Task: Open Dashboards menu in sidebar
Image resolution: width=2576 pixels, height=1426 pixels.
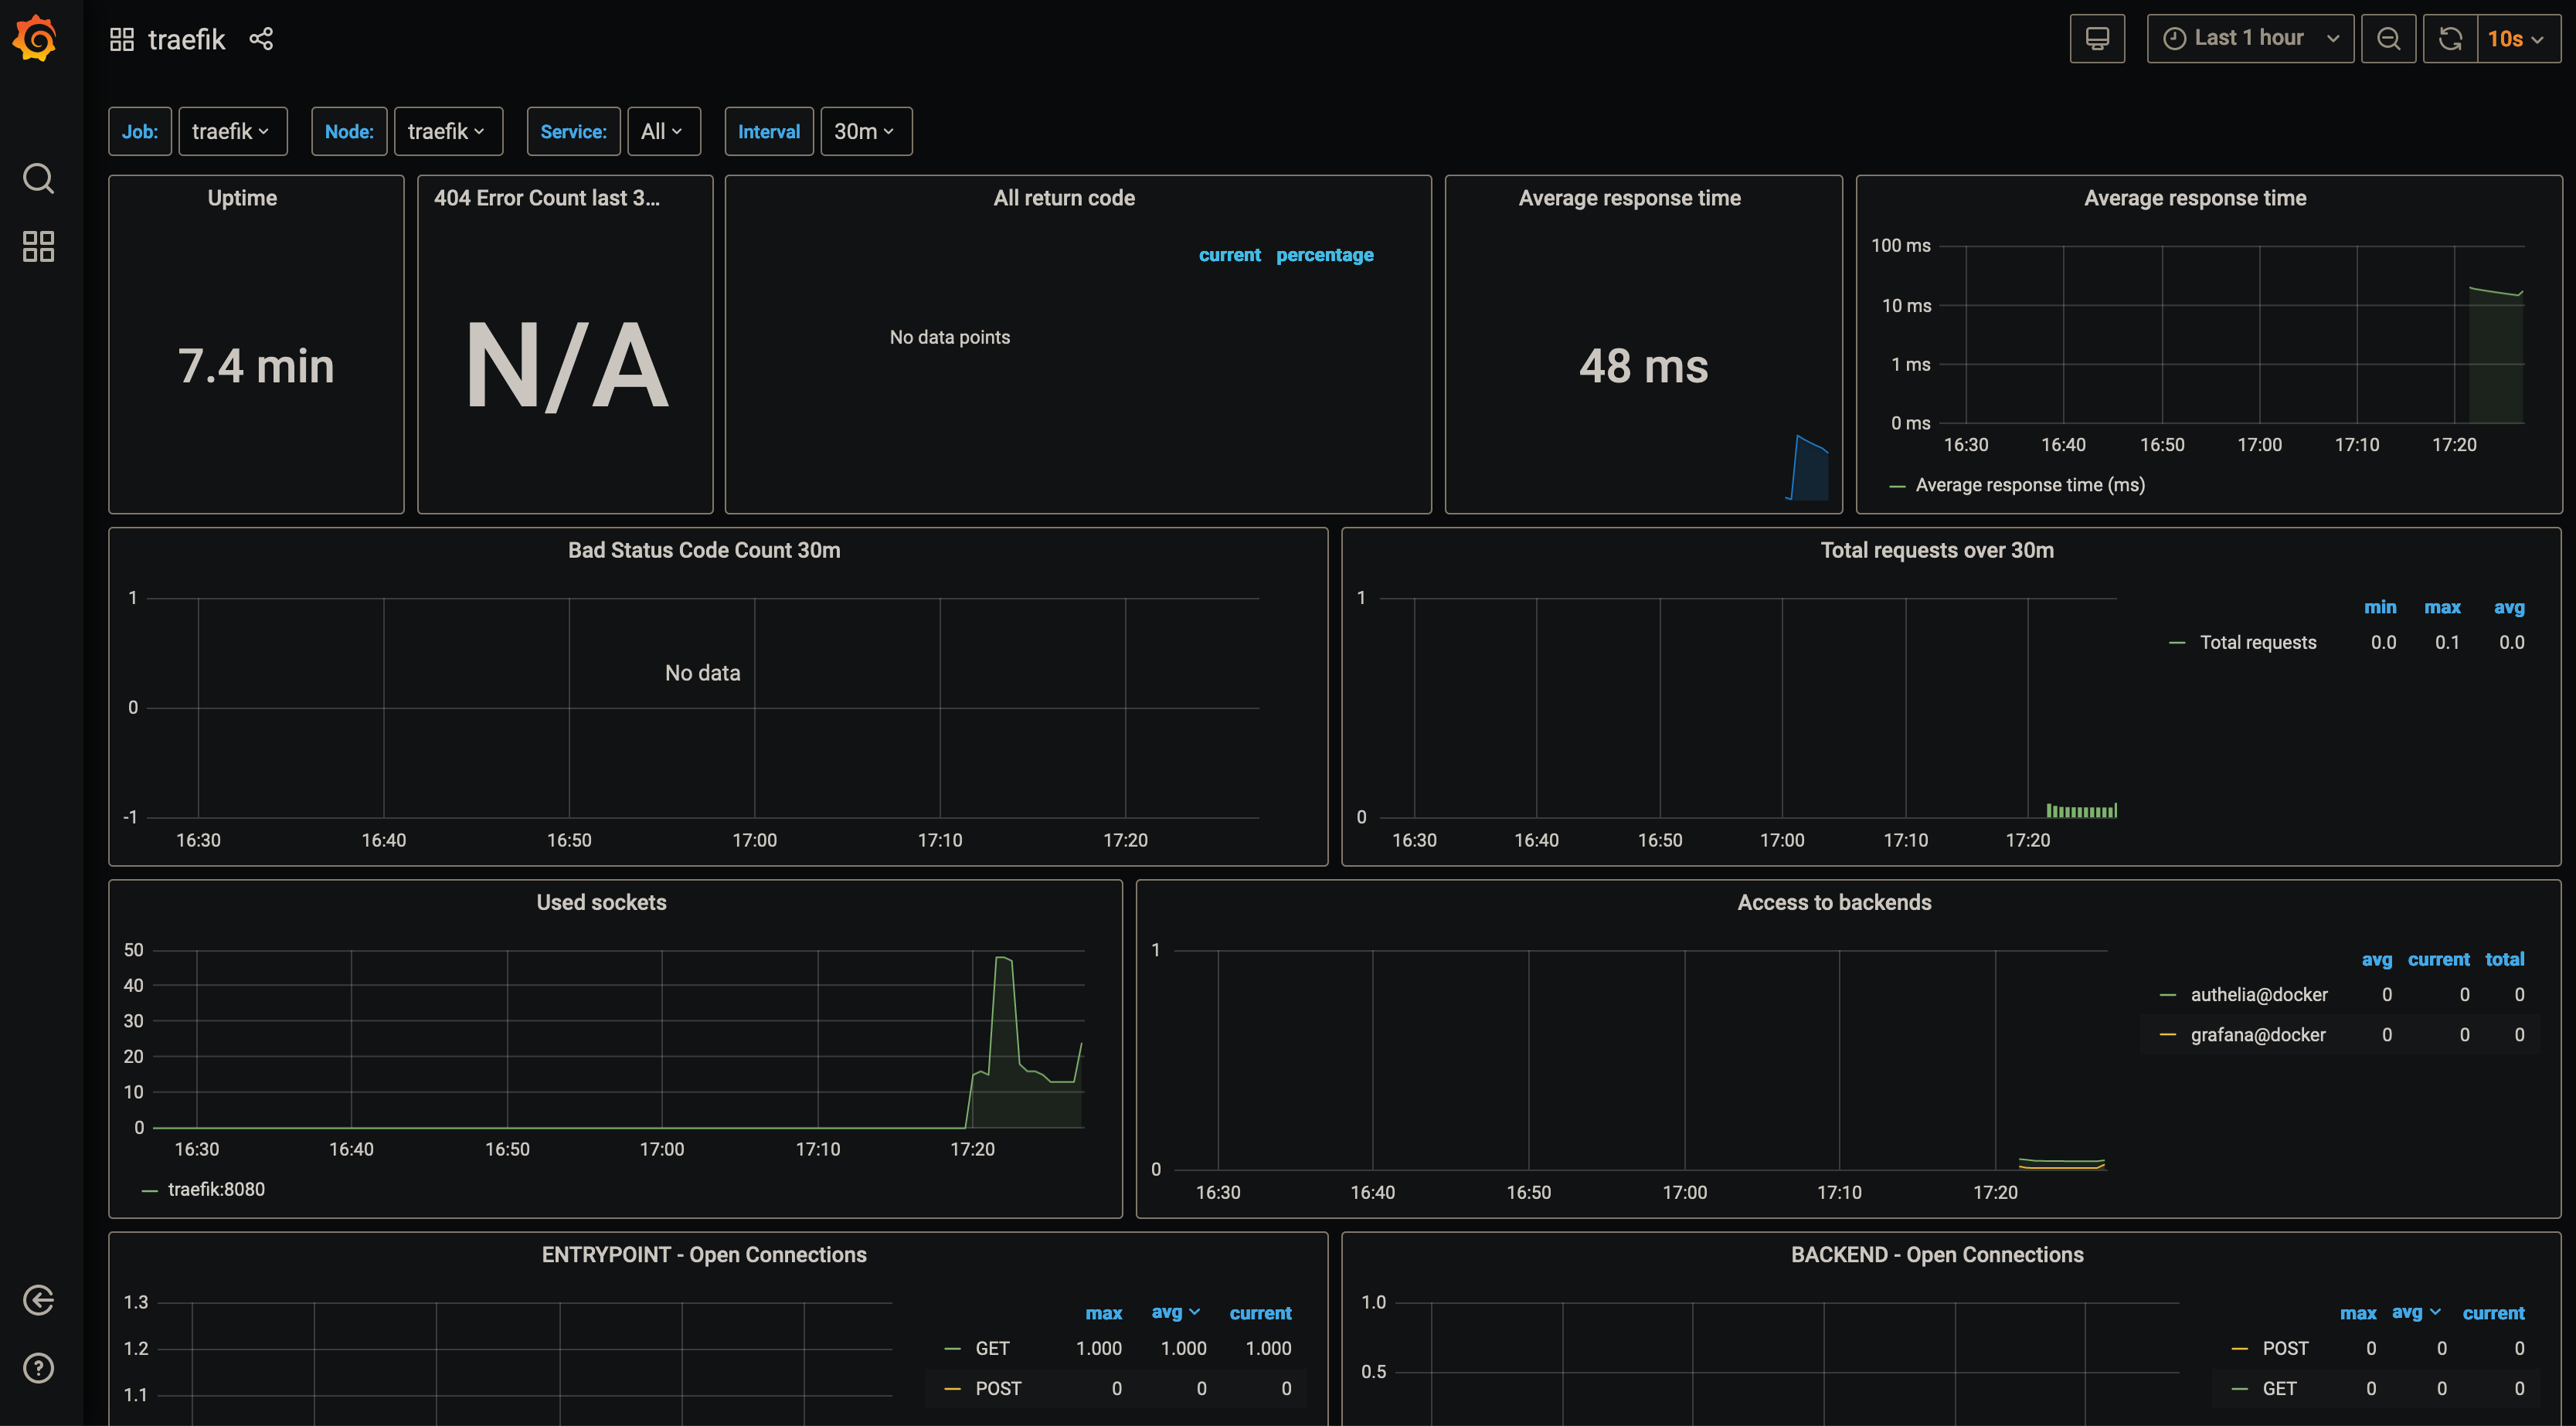Action: click(38, 246)
